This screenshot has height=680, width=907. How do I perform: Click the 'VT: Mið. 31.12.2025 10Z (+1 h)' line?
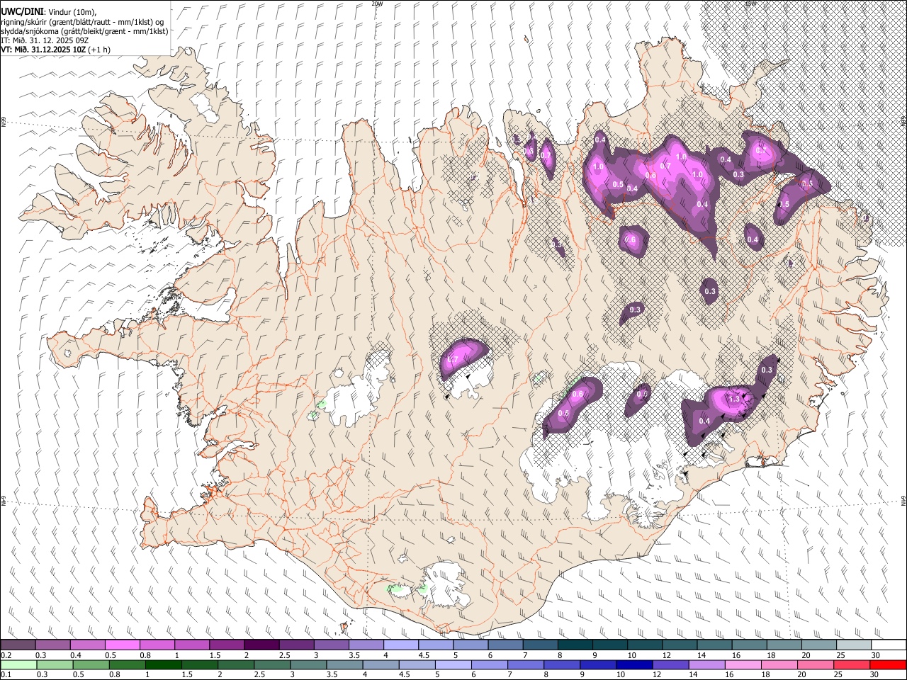click(x=55, y=50)
